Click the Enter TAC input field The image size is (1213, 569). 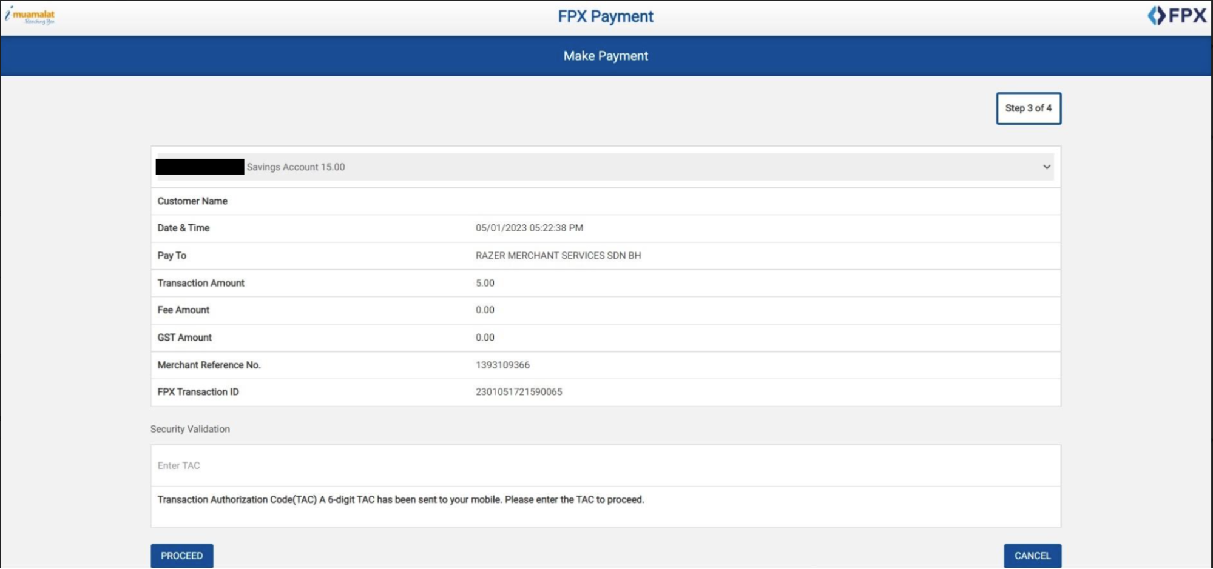[604, 465]
